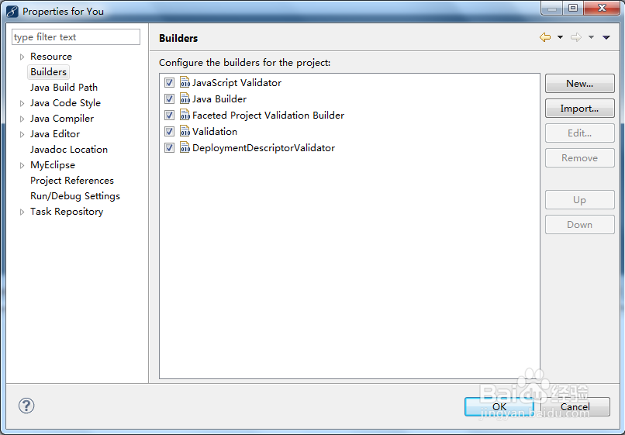Select Java Editor page

pos(55,134)
